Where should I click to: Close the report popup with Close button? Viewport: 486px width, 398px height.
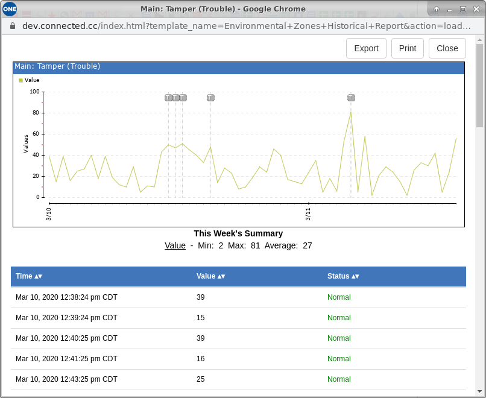(x=447, y=48)
